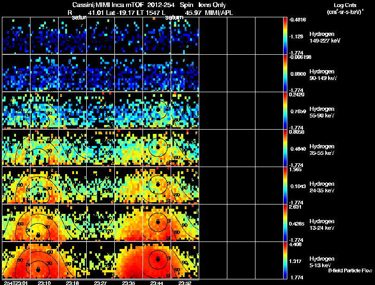
Task: Click the 'Cassini/MIMI Inca mTOF' title text
Action: pyautogui.click(x=108, y=5)
